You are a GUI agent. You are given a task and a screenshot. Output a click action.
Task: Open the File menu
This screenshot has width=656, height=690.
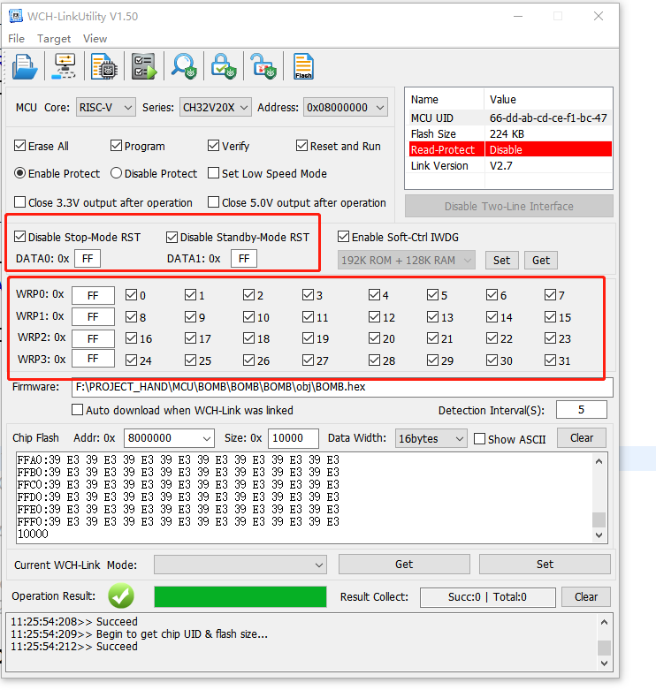pos(17,39)
